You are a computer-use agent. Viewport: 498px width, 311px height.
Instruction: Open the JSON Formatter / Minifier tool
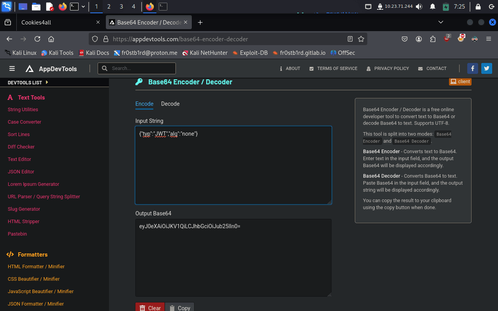(36, 304)
